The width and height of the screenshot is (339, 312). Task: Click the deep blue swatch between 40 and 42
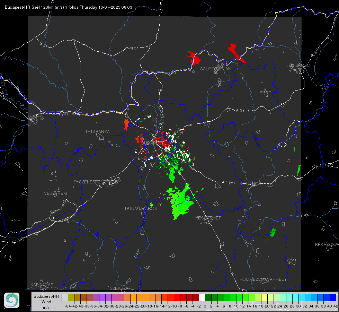click(x=333, y=297)
